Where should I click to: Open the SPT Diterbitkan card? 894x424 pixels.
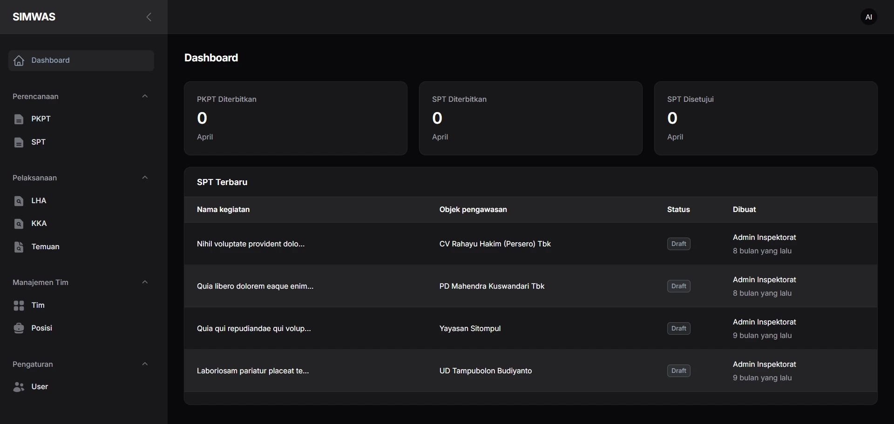[531, 119]
